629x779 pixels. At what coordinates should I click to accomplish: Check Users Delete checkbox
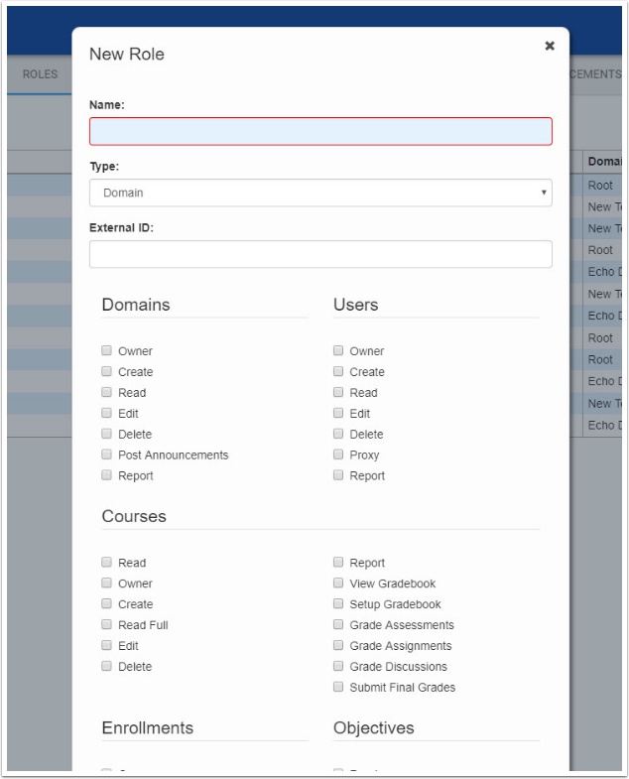(x=338, y=434)
